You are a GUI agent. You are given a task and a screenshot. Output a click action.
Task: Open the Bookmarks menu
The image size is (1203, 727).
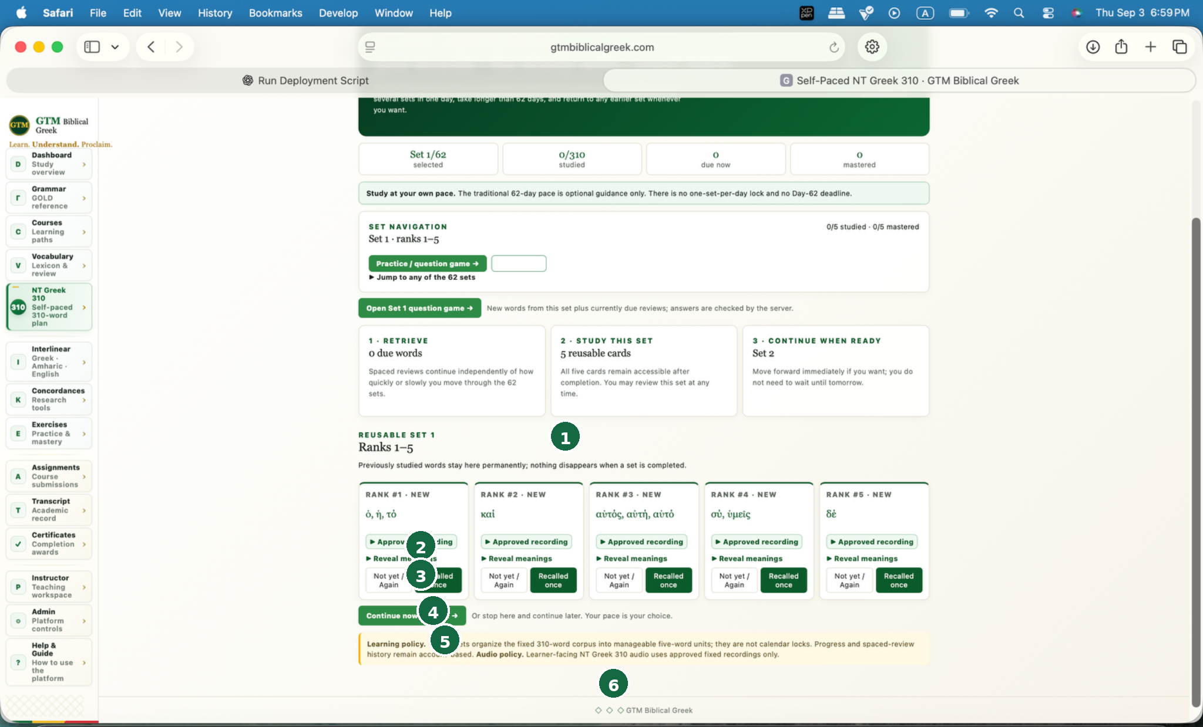point(275,13)
